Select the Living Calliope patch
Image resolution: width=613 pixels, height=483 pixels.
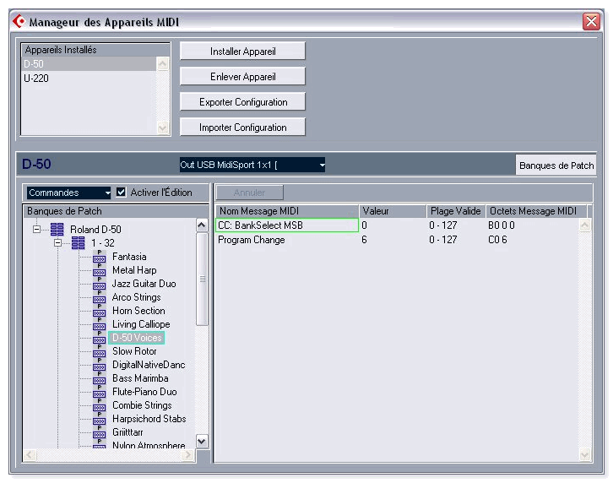[x=141, y=324]
